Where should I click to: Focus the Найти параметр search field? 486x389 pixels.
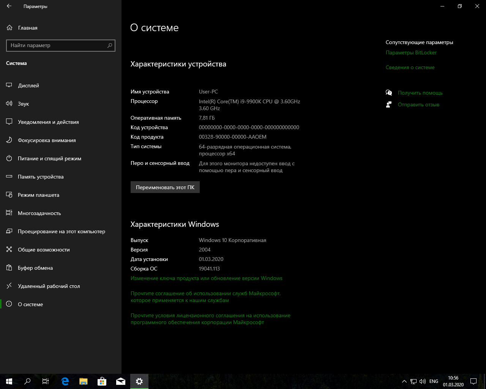61,45
